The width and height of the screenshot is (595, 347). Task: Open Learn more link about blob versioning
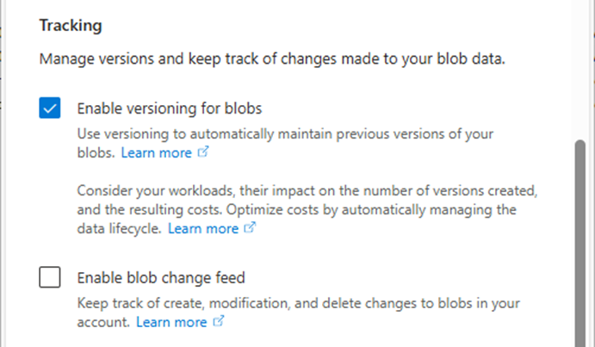click(156, 153)
